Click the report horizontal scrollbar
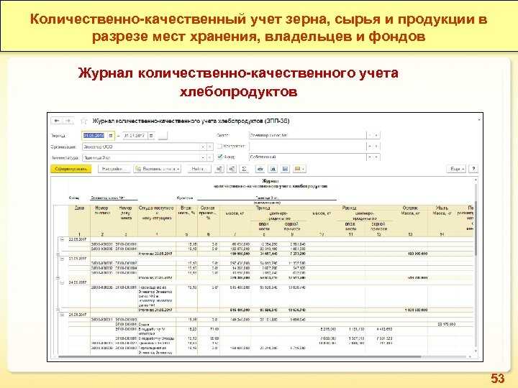This screenshot has height=388, width=518. (240, 356)
